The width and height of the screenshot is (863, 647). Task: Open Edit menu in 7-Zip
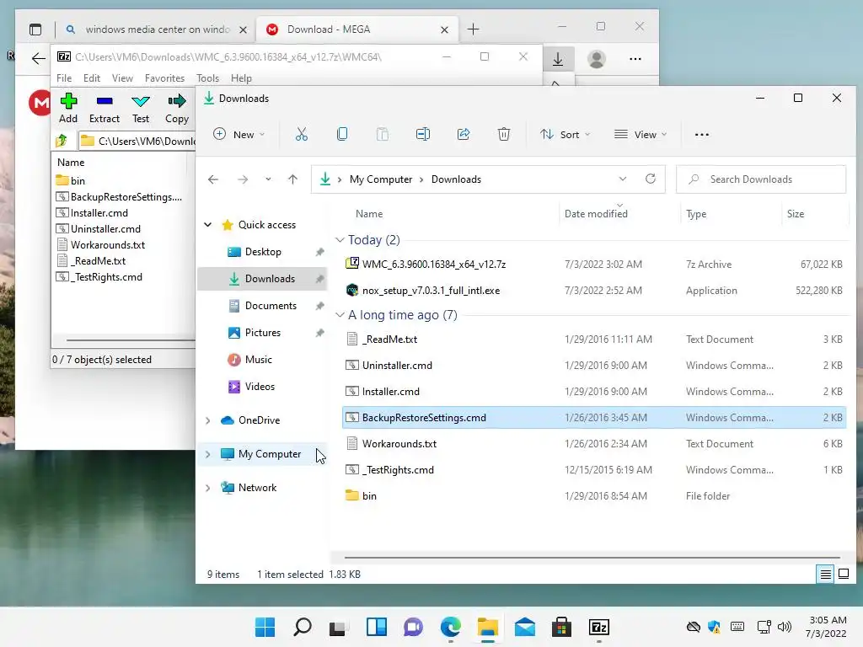click(91, 78)
